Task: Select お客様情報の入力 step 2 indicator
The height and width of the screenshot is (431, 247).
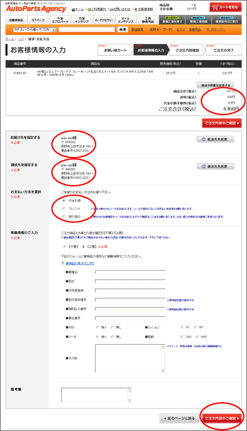Action: (151, 50)
